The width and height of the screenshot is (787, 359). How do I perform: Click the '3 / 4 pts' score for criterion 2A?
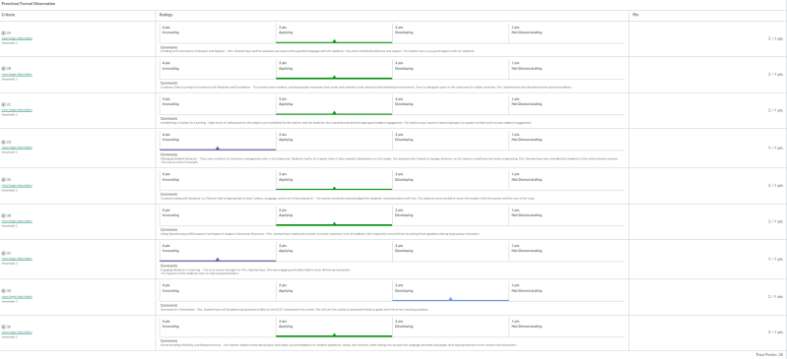coord(775,38)
